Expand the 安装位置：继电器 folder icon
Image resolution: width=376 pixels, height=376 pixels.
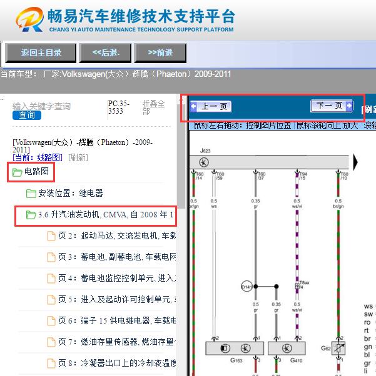tap(31, 193)
